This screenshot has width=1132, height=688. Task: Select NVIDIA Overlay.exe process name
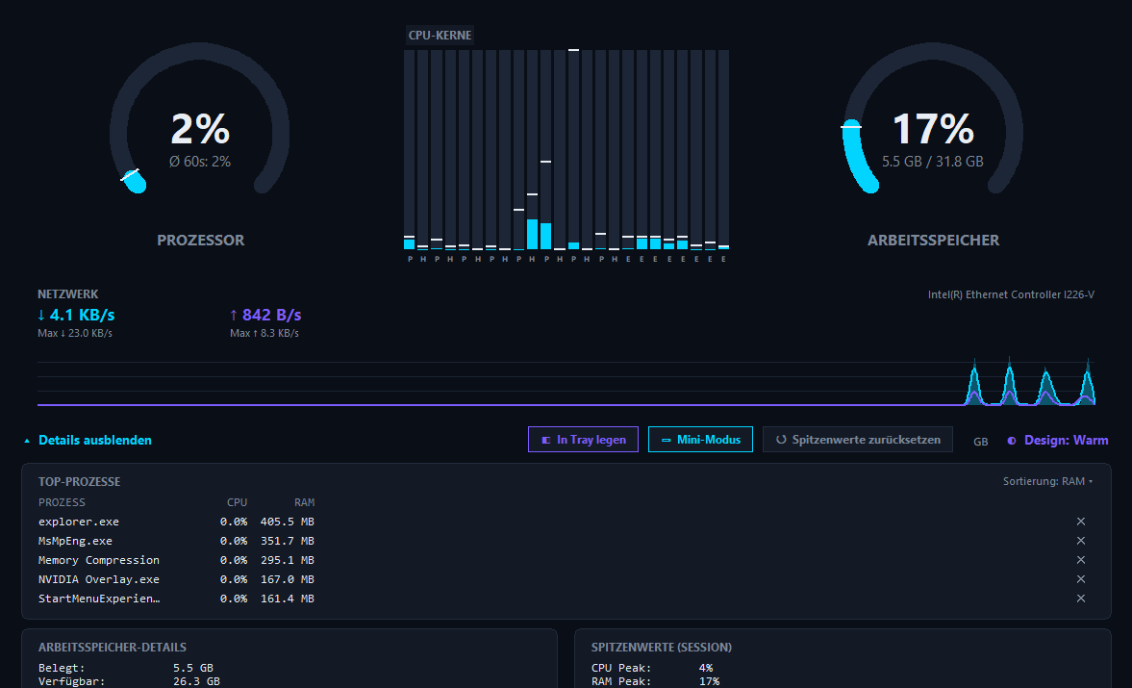coord(99,579)
